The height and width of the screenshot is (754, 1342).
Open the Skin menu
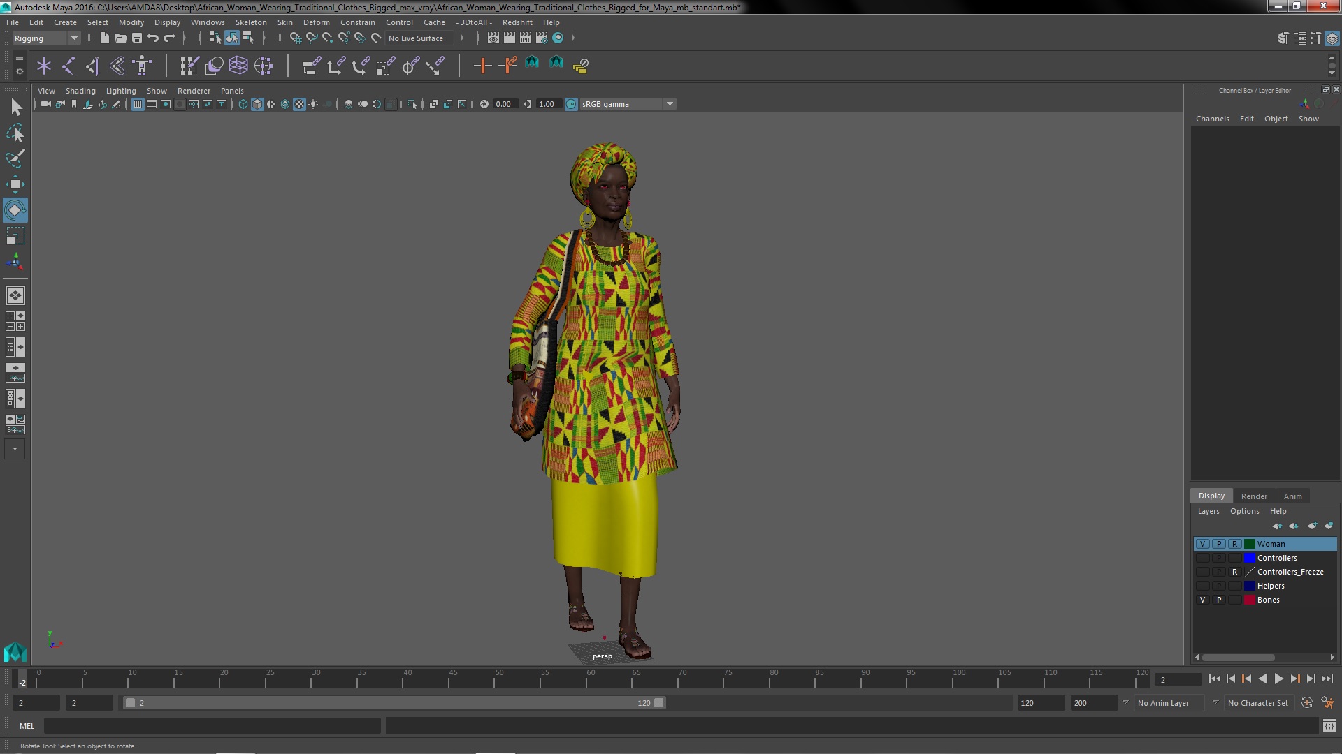(284, 22)
